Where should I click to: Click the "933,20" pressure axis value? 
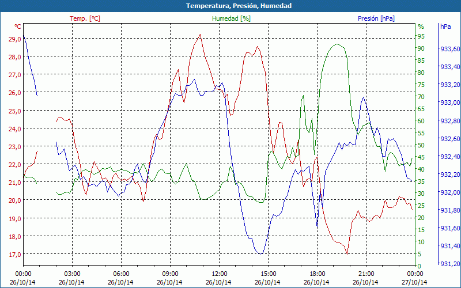pos(450,85)
